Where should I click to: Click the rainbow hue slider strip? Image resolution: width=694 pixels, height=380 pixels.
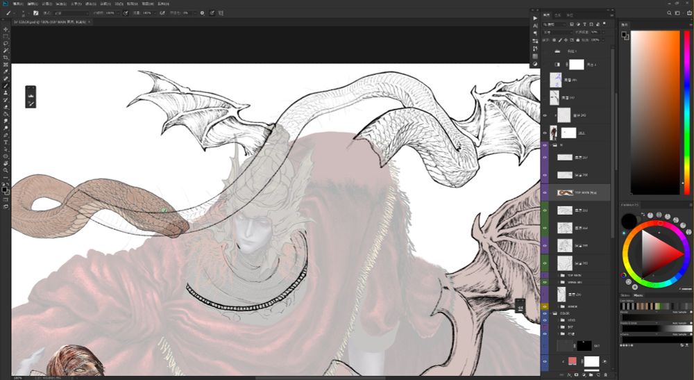(687, 113)
